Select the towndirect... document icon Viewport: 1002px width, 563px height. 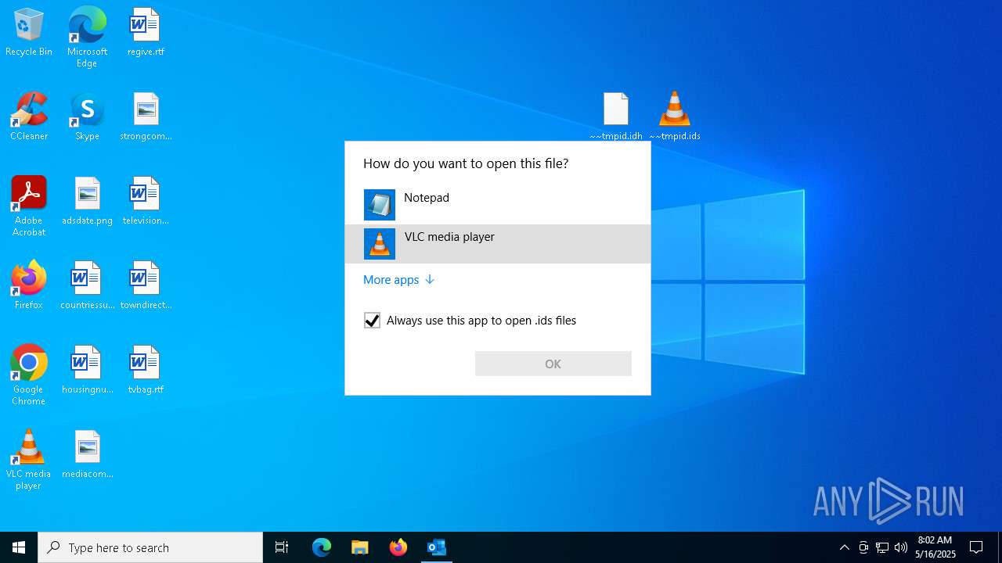click(x=146, y=286)
